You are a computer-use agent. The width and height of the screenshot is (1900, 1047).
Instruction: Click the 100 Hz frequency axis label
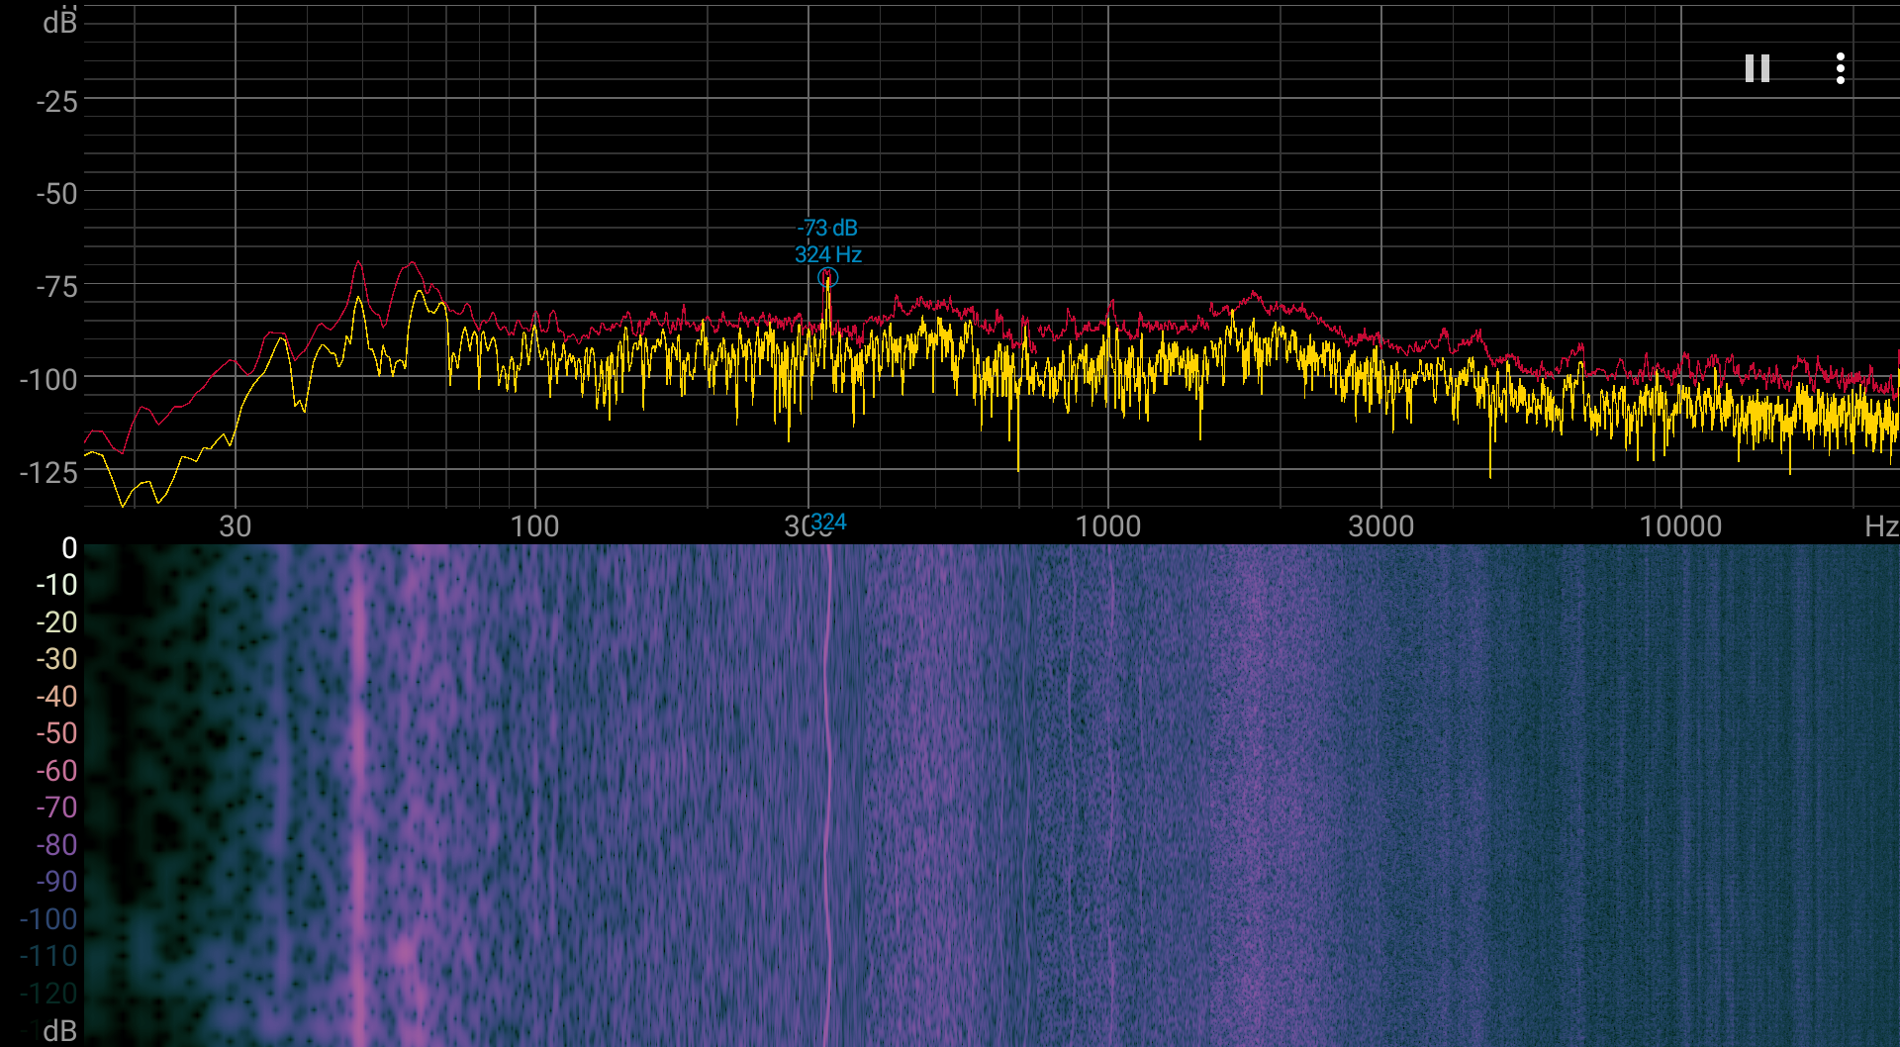click(534, 526)
